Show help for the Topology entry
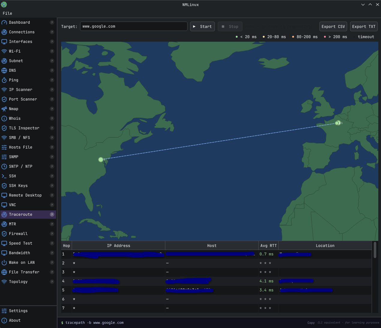The width and height of the screenshot is (381, 328). click(52, 282)
